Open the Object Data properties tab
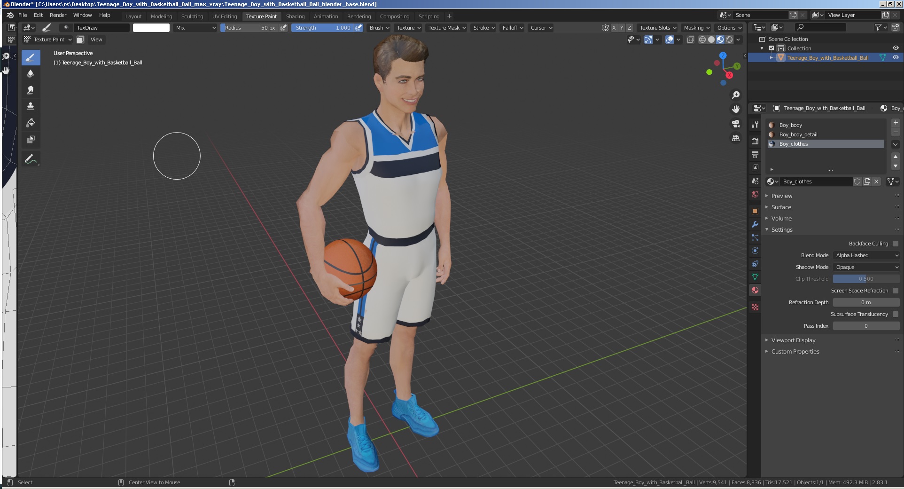 click(x=755, y=277)
